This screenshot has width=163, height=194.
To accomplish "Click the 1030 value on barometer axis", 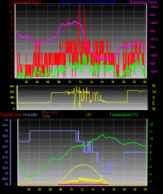I will (153, 64).
